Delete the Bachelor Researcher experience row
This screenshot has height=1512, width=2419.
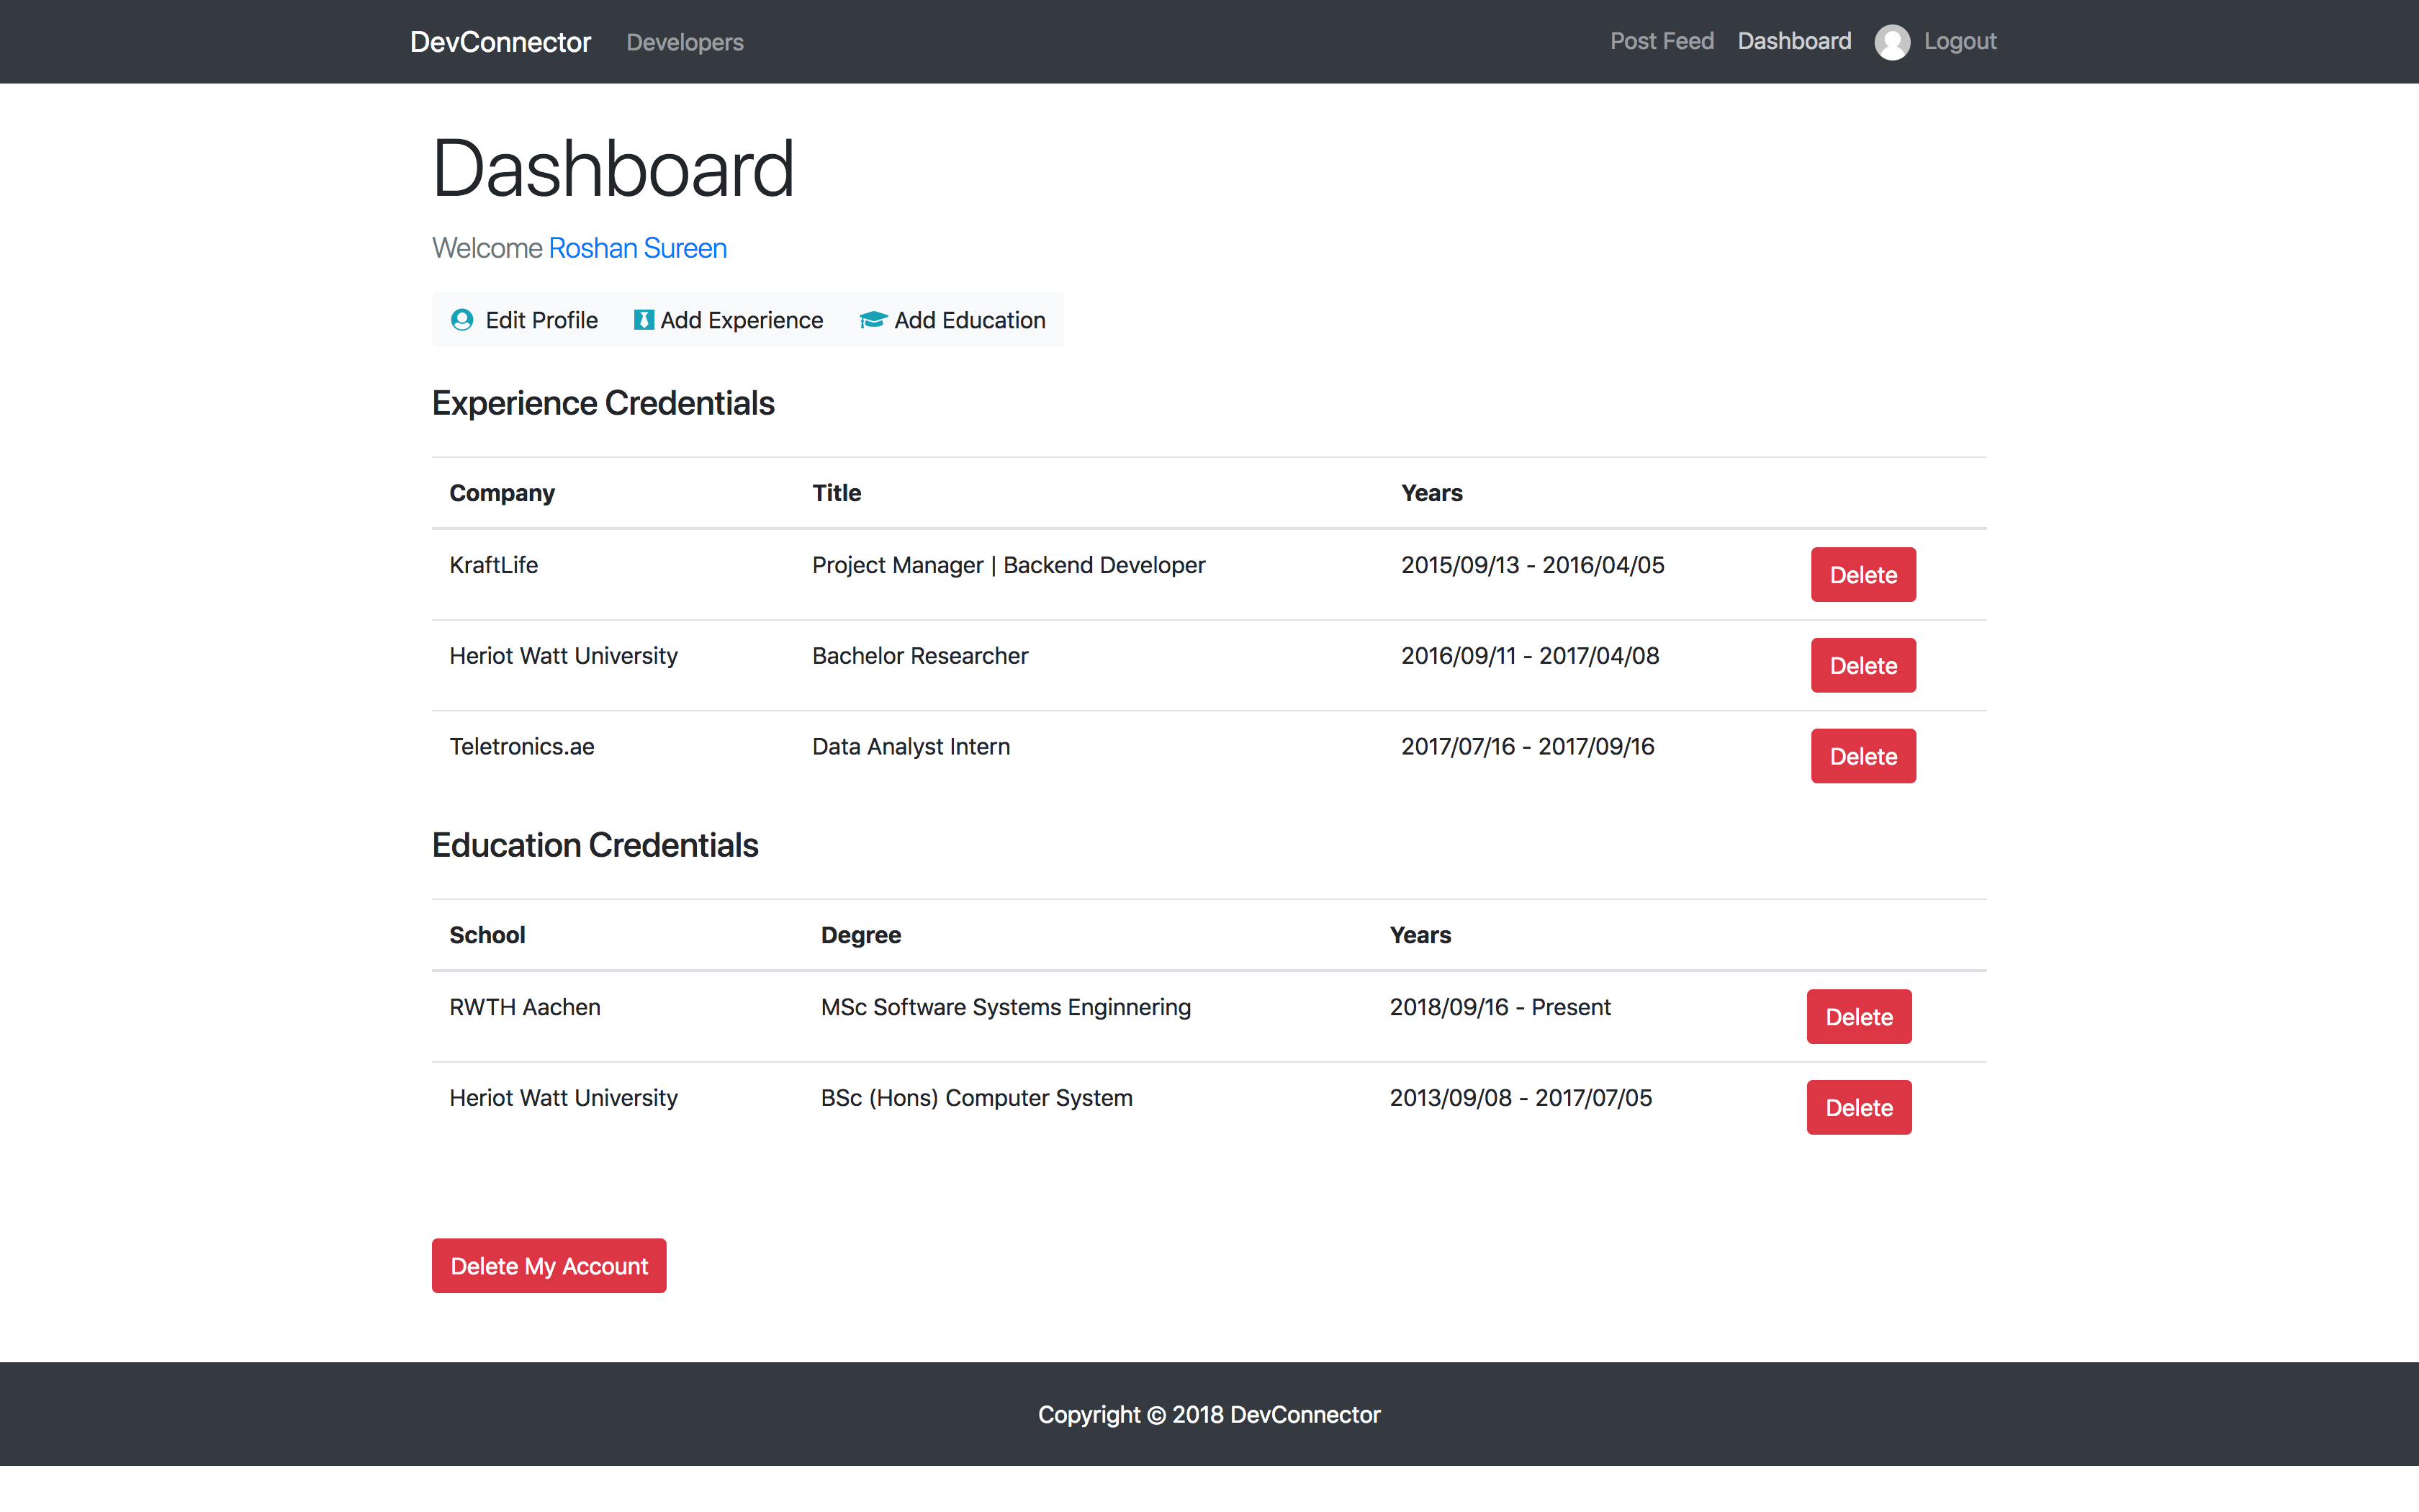pos(1863,666)
